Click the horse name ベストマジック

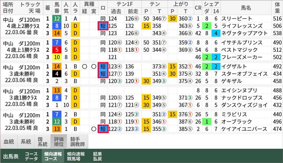coord(239,50)
